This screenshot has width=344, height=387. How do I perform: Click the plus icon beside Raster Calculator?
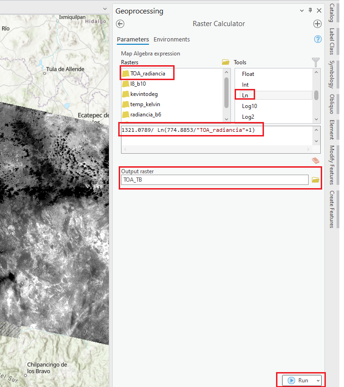(x=317, y=24)
